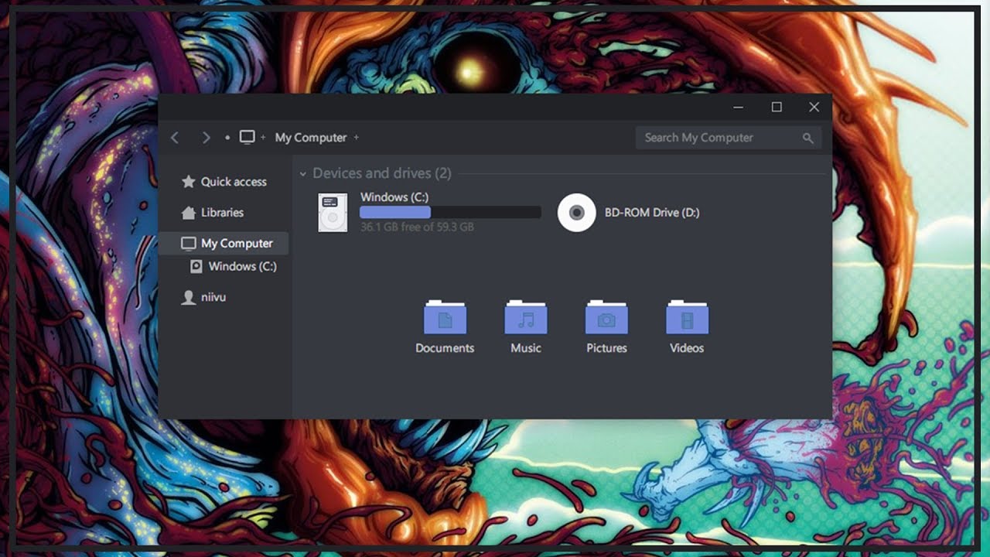Select the BD-ROM Drive disc icon
The height and width of the screenshot is (557, 990).
pyautogui.click(x=577, y=213)
